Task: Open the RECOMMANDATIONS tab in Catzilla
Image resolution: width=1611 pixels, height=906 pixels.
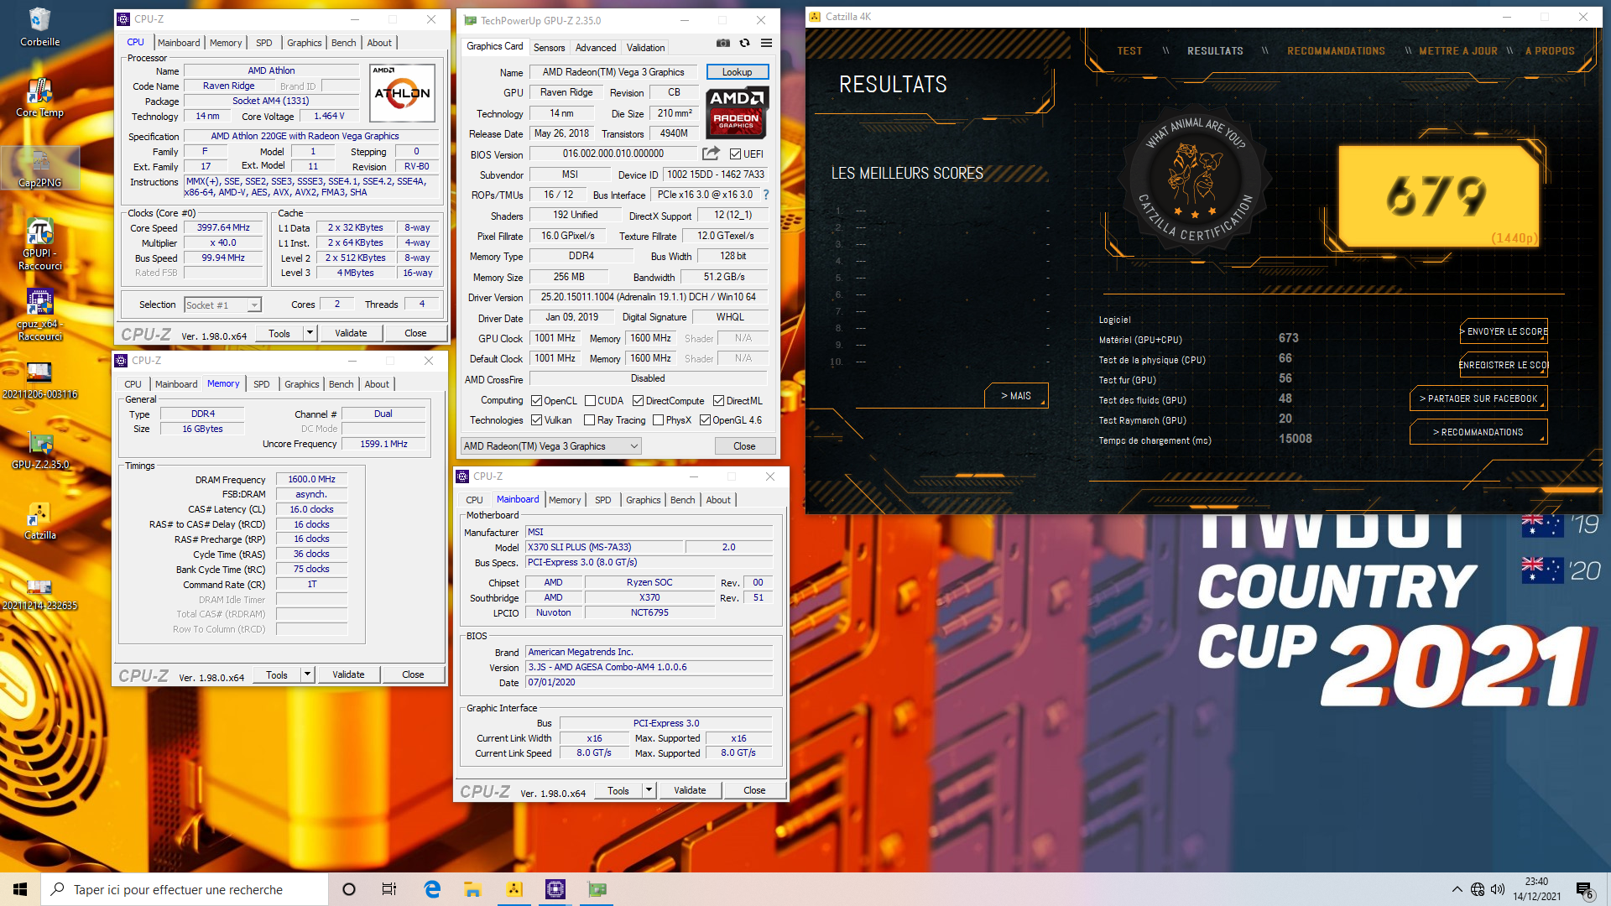Action: pyautogui.click(x=1336, y=51)
